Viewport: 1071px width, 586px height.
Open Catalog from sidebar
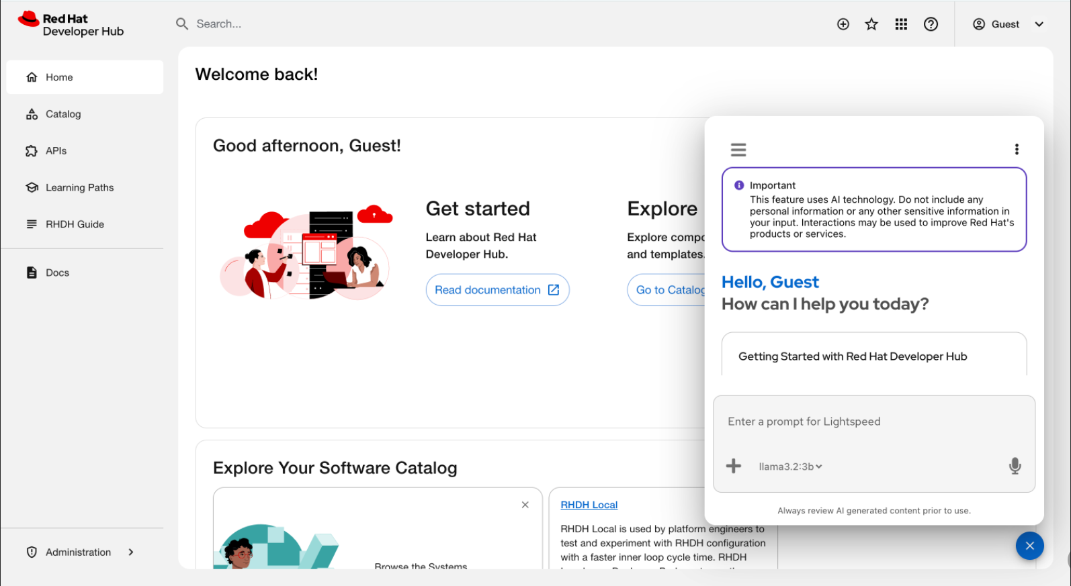click(x=85, y=114)
